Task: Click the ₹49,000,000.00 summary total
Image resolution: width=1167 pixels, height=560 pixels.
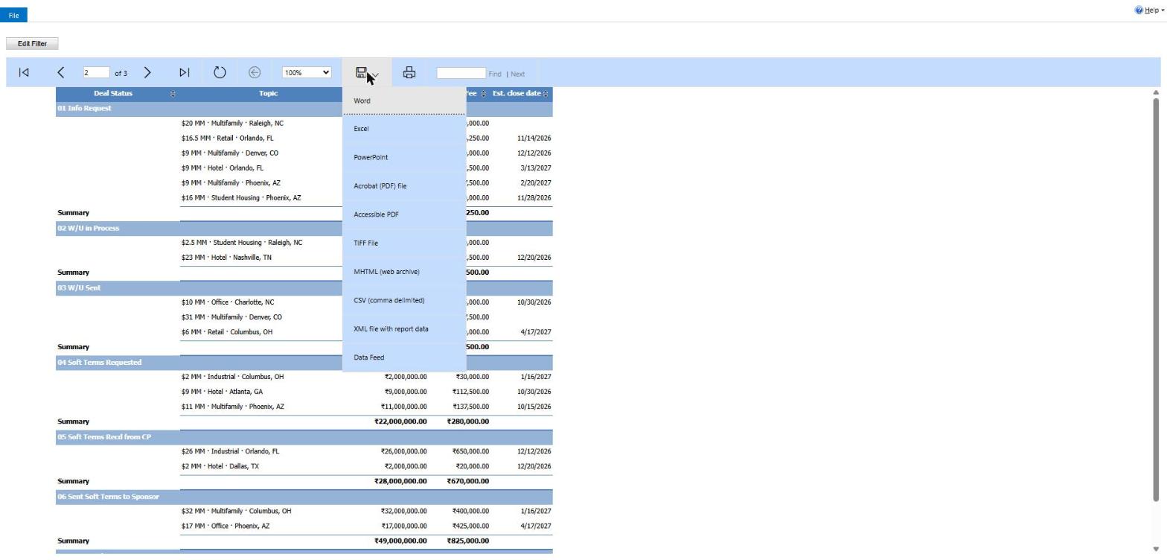Action: pyautogui.click(x=400, y=541)
